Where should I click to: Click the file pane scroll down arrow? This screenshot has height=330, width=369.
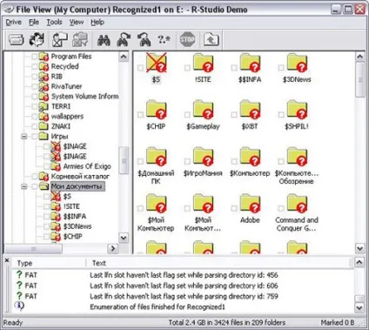pyautogui.click(x=360, y=248)
